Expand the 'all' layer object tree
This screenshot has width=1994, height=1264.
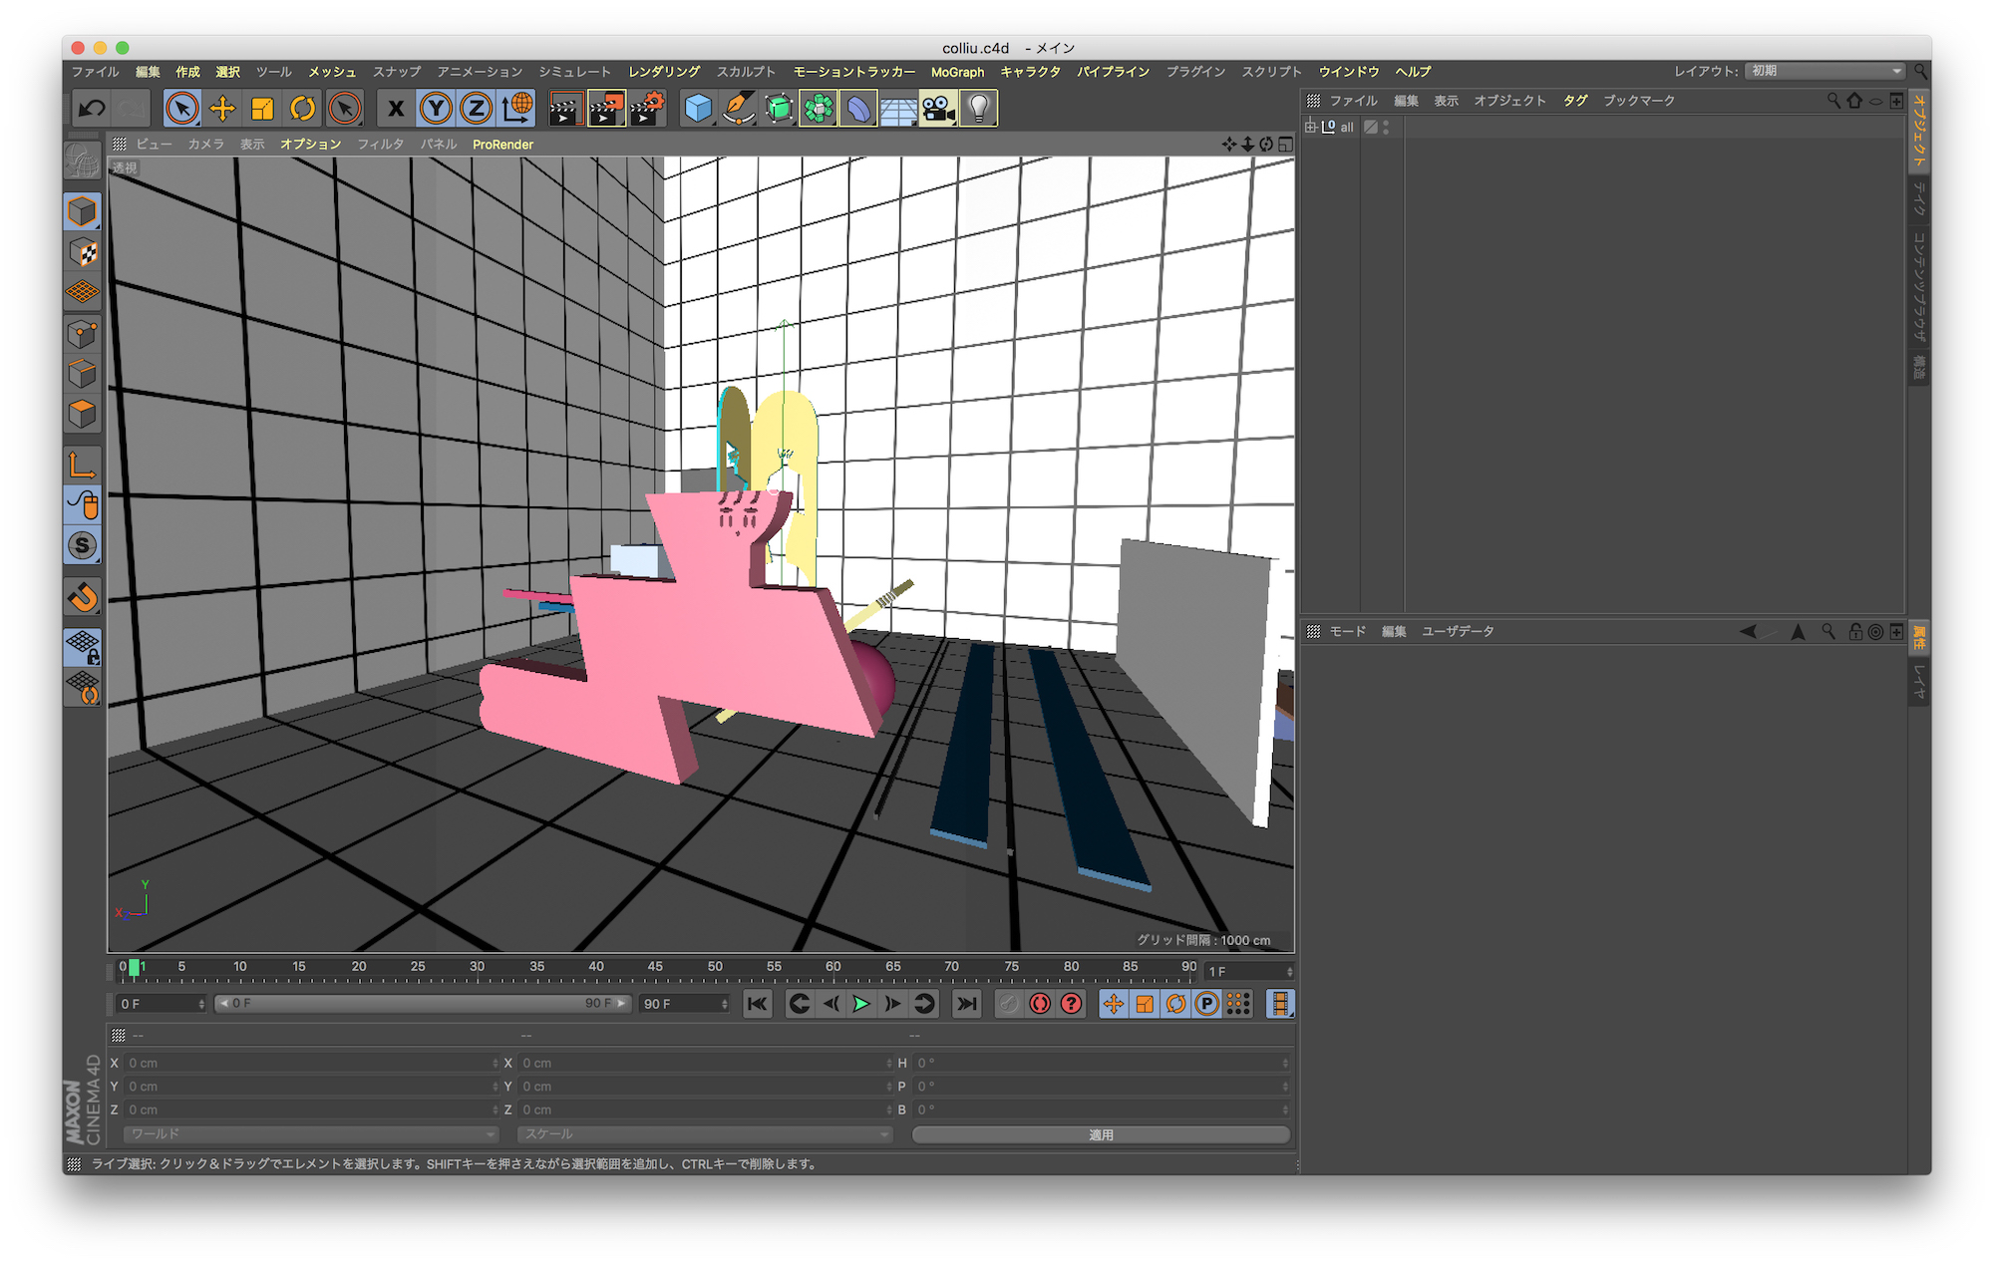[1311, 127]
